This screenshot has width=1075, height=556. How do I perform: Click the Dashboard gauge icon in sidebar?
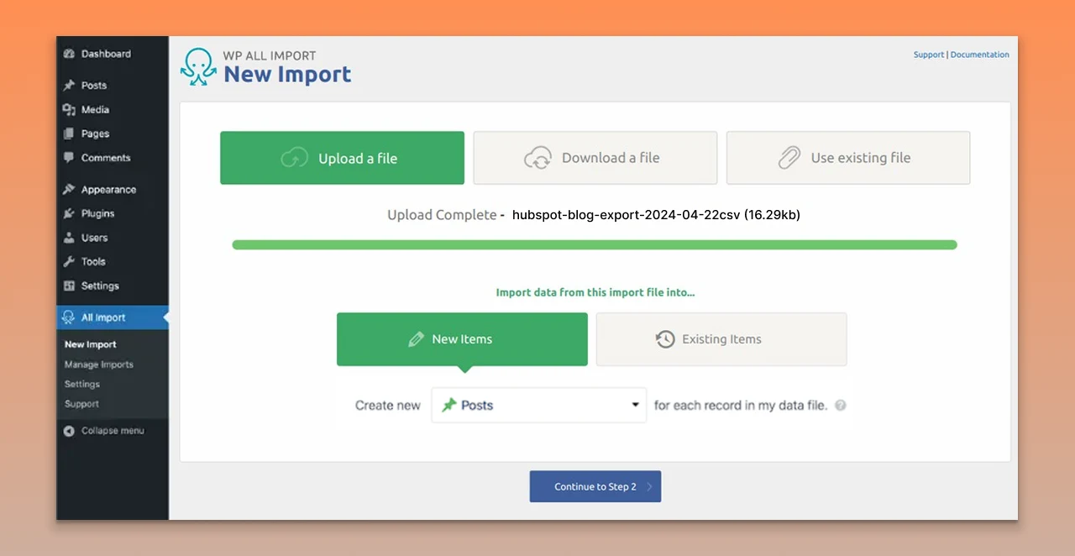pos(70,54)
